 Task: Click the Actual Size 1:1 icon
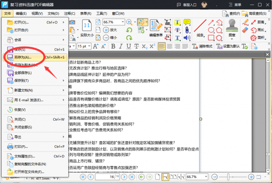coord(87,26)
